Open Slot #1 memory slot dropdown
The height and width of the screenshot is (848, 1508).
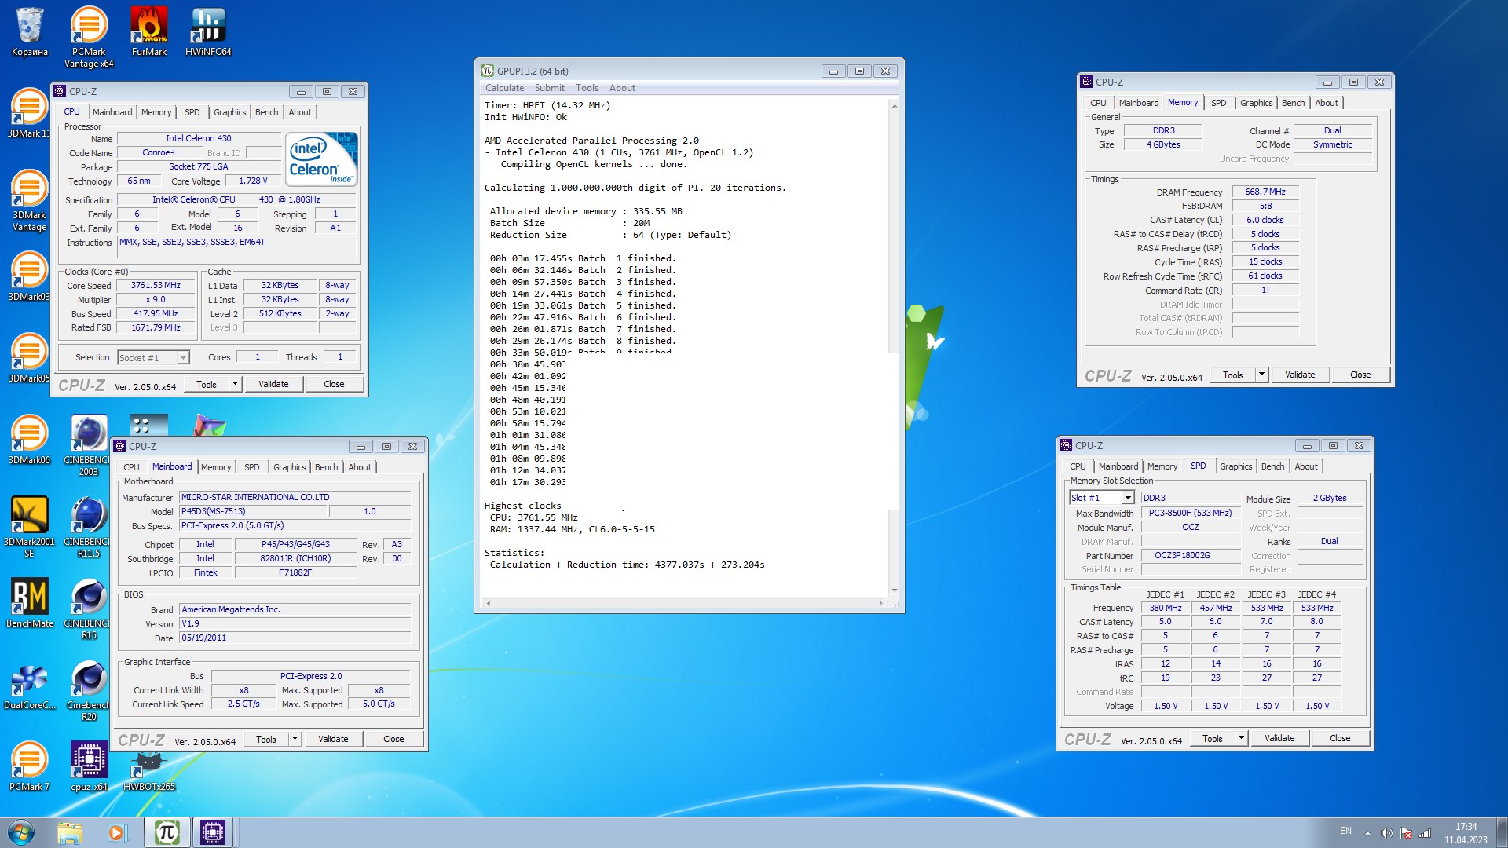pyautogui.click(x=1102, y=498)
